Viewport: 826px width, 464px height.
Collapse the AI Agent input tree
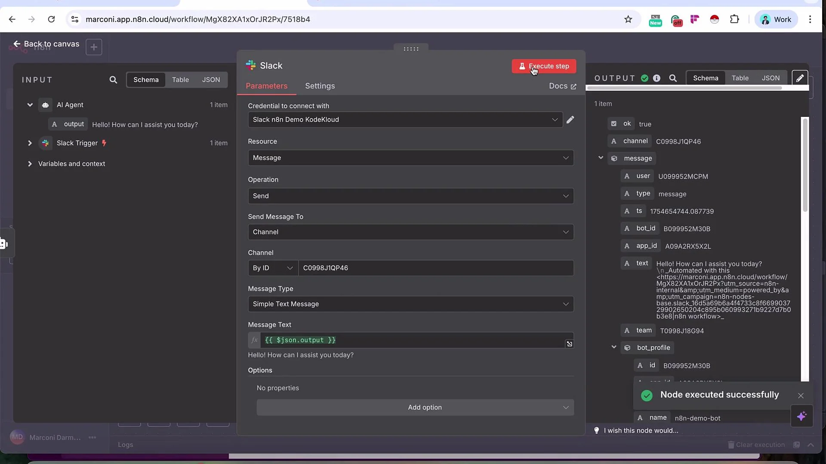click(x=30, y=105)
